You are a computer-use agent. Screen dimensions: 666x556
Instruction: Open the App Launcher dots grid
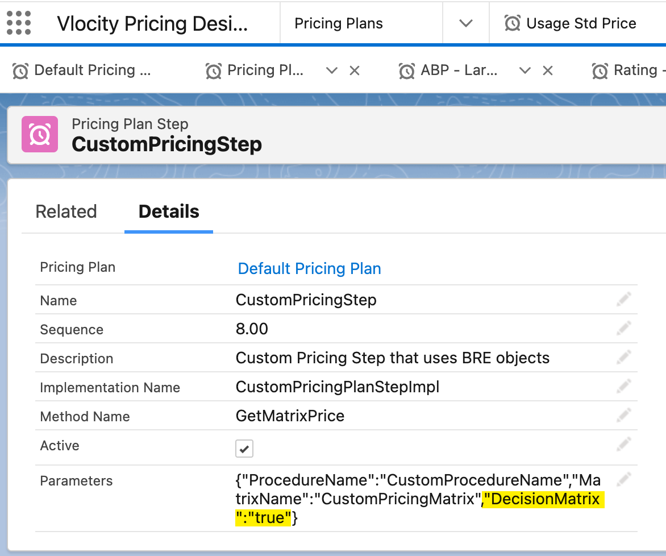coord(19,23)
